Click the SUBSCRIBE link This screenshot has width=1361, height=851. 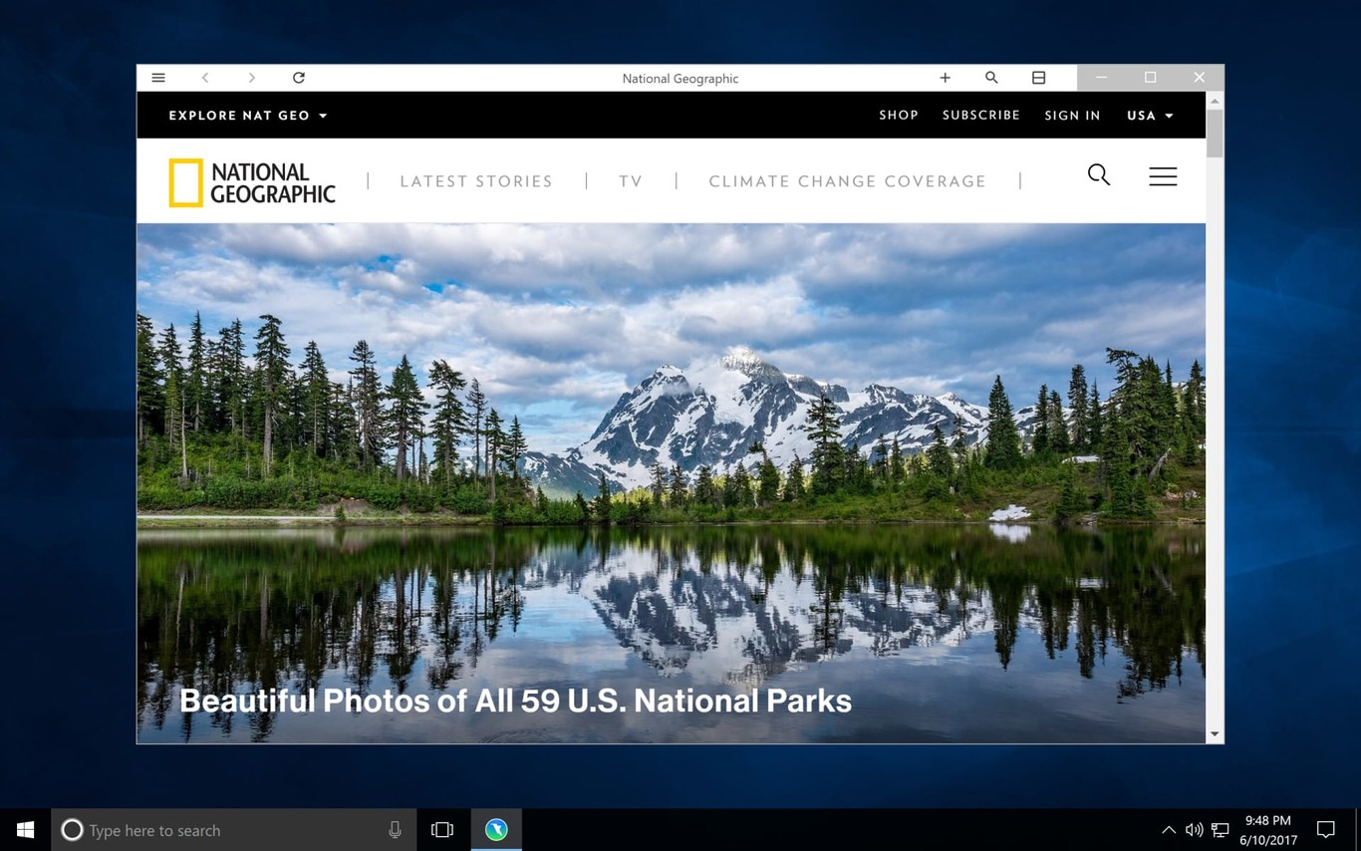(x=980, y=115)
